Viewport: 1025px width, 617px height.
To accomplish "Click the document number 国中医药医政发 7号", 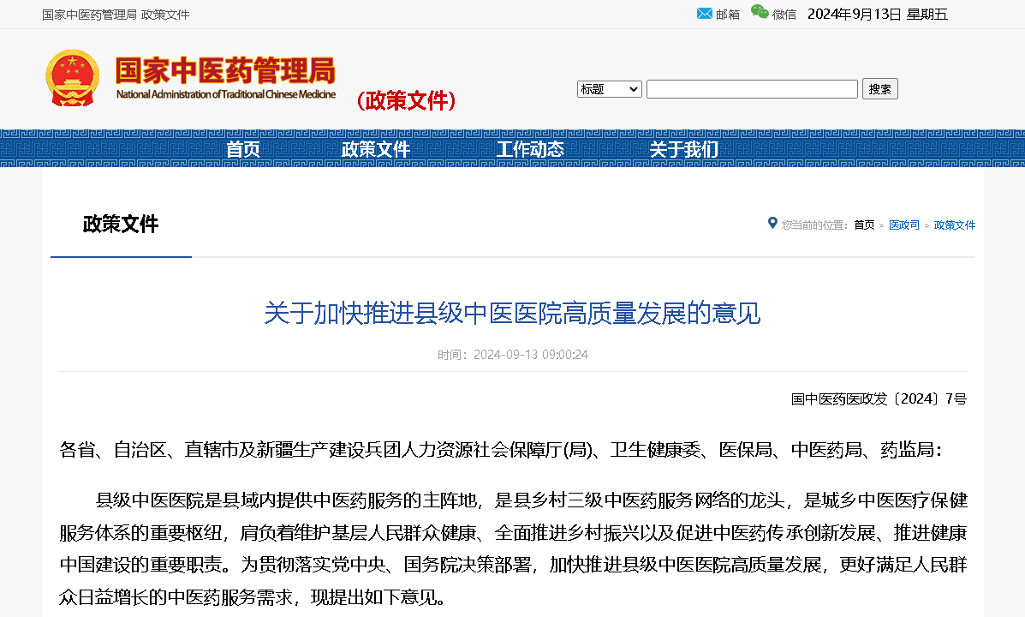I will coord(879,398).
